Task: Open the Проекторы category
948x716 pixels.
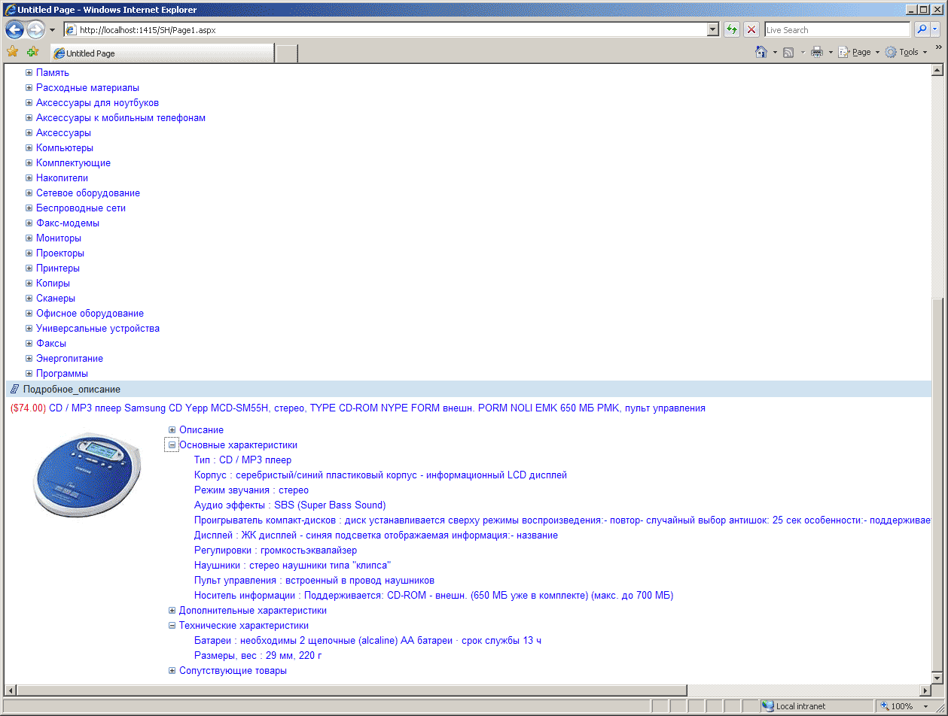Action: pyautogui.click(x=60, y=253)
